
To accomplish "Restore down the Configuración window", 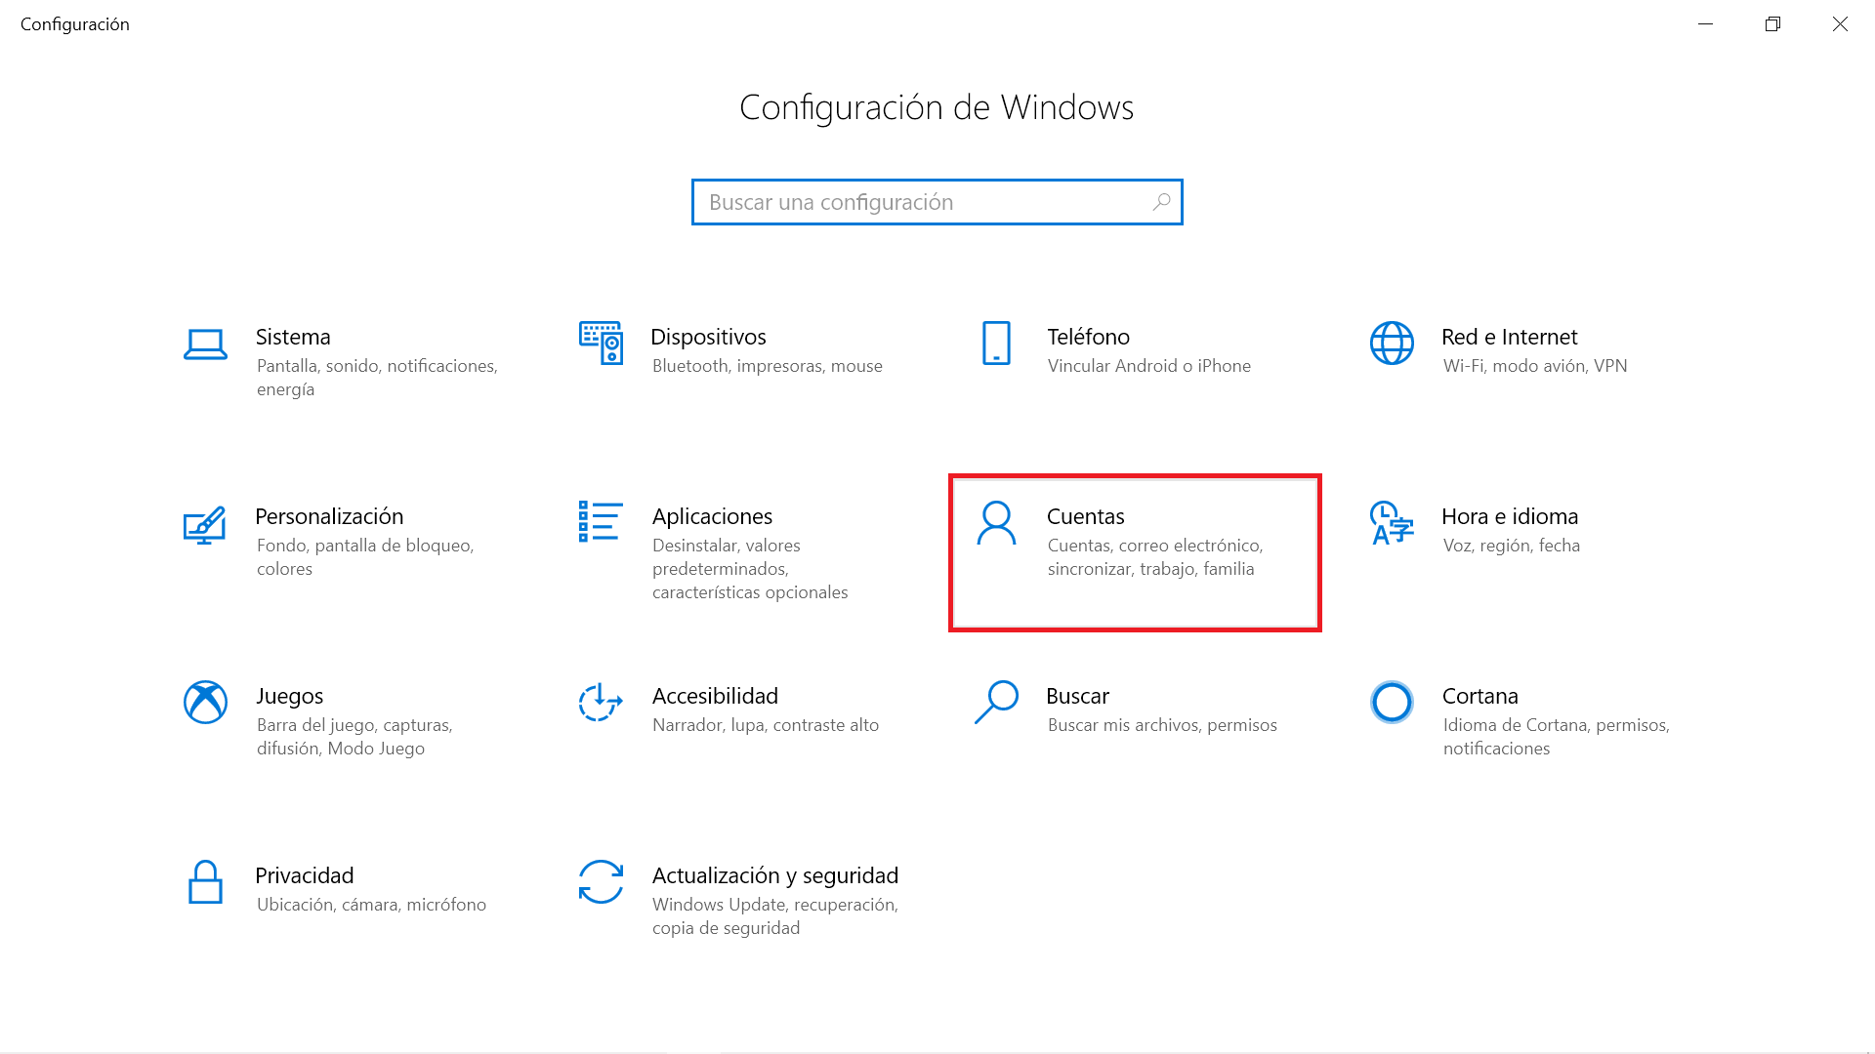I will (1772, 24).
